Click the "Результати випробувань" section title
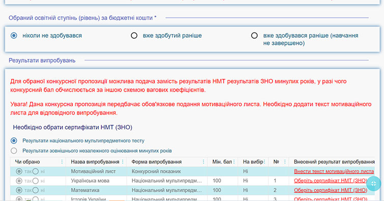The image size is (384, 201). click(x=42, y=61)
